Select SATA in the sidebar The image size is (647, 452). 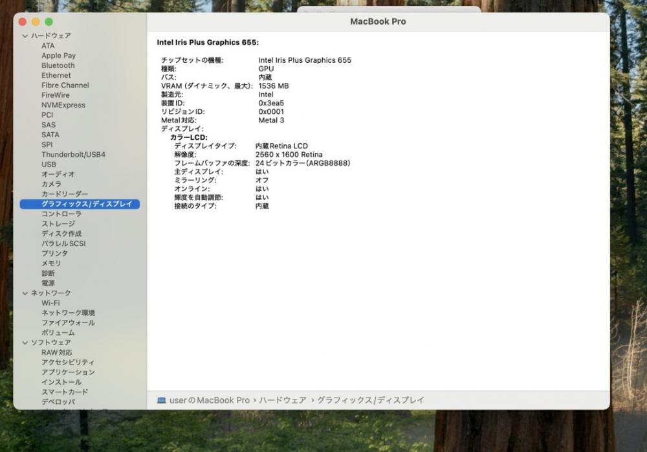tap(50, 135)
